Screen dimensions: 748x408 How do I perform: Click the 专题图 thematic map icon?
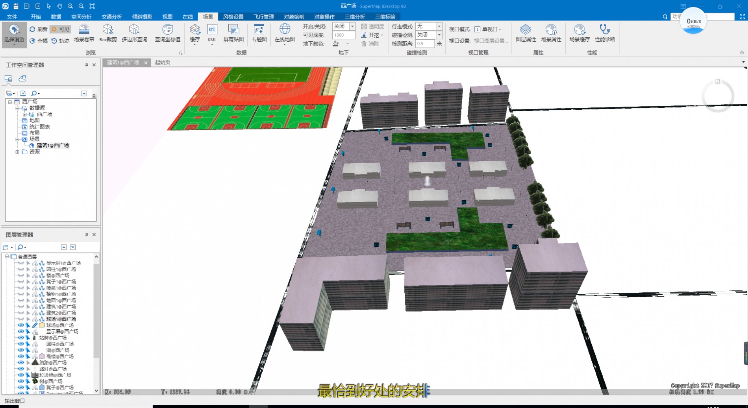point(259,30)
